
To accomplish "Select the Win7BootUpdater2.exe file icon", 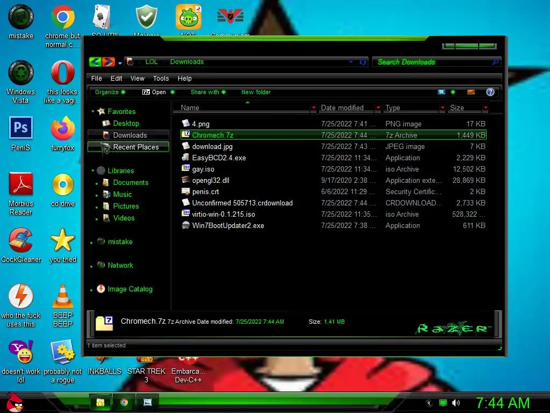I will [x=185, y=225].
